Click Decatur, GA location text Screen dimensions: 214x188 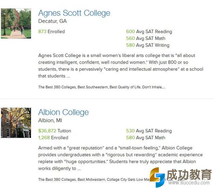point(52,21)
